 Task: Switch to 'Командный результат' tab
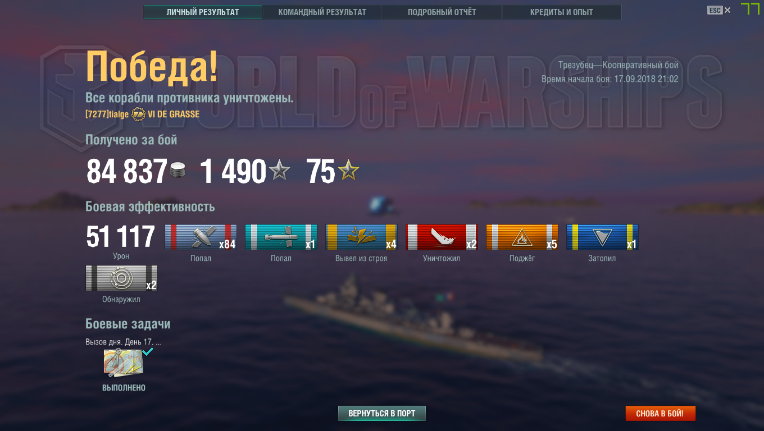(322, 12)
